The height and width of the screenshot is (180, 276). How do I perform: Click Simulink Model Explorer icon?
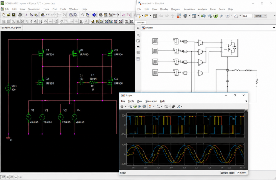pyautogui.click(x=194, y=16)
